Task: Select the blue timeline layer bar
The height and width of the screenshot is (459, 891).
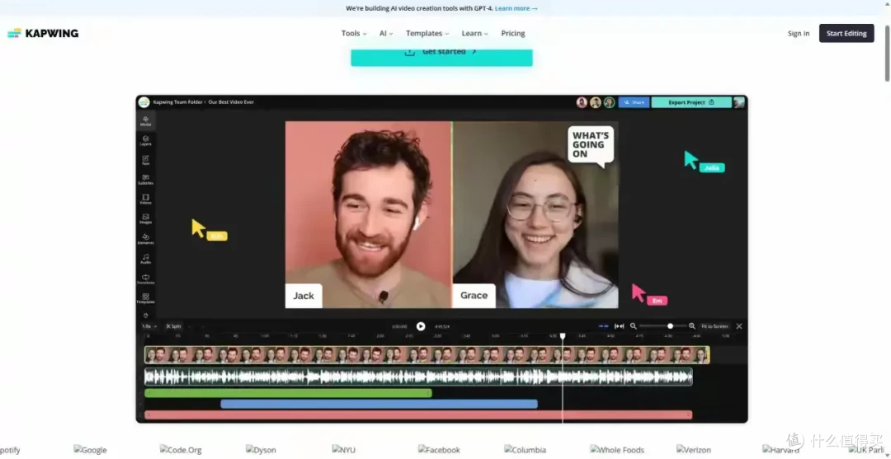Action: [x=379, y=404]
